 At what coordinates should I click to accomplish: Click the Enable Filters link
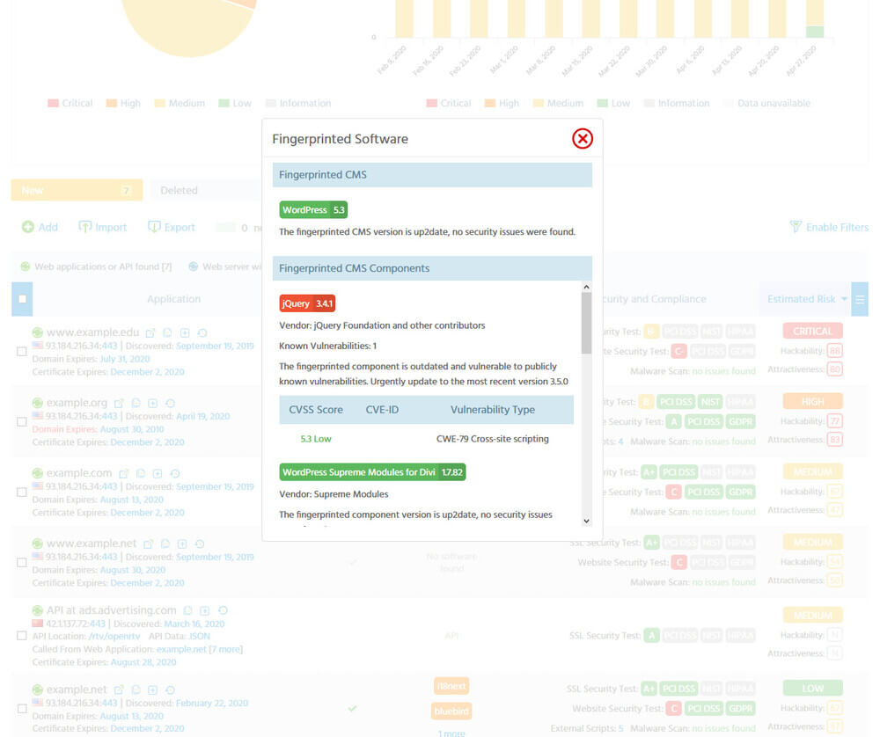pyautogui.click(x=837, y=227)
